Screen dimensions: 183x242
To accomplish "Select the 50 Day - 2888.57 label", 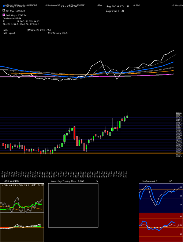I will click(x=15, y=11).
